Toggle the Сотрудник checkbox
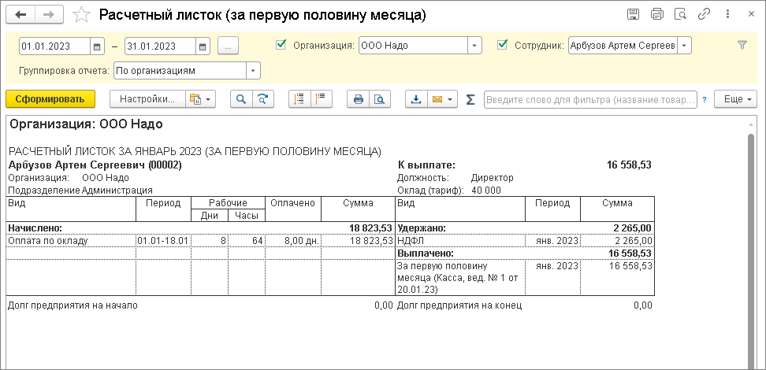Viewport: 766px width, 370px height. coord(503,46)
